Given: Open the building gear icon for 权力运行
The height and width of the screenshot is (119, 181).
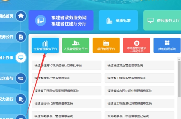Looking at the screenshot, I should 21,99.
